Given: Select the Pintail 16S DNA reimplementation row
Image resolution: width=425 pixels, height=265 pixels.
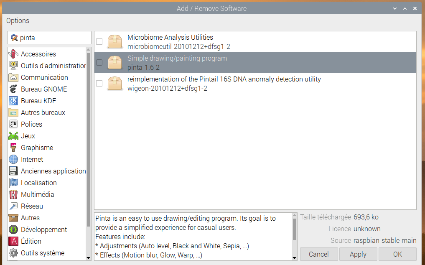Looking at the screenshot, I should pos(255,84).
